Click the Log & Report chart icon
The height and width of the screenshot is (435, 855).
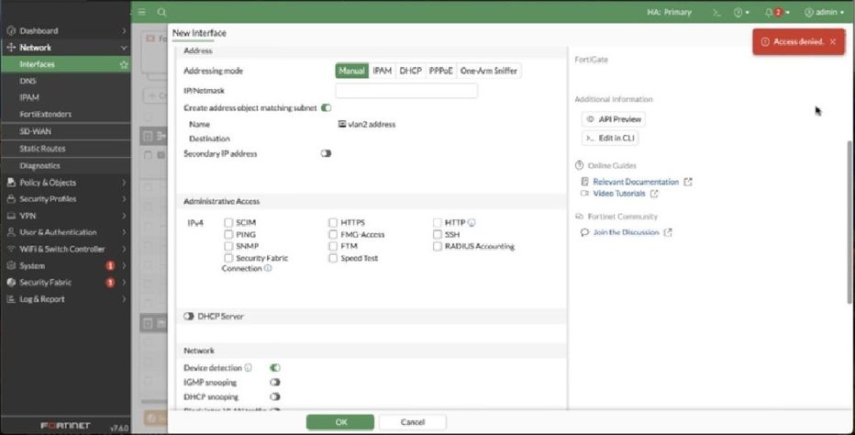tap(11, 299)
